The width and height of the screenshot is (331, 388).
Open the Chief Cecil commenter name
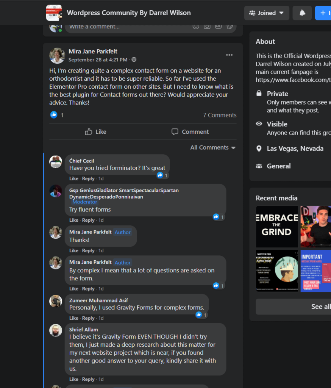(81, 161)
